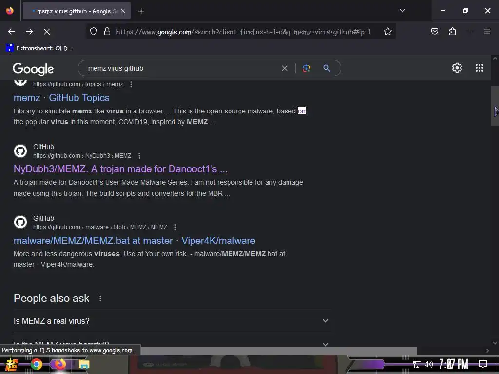499x374 pixels.
Task: Stop loading the page
Action: click(47, 32)
